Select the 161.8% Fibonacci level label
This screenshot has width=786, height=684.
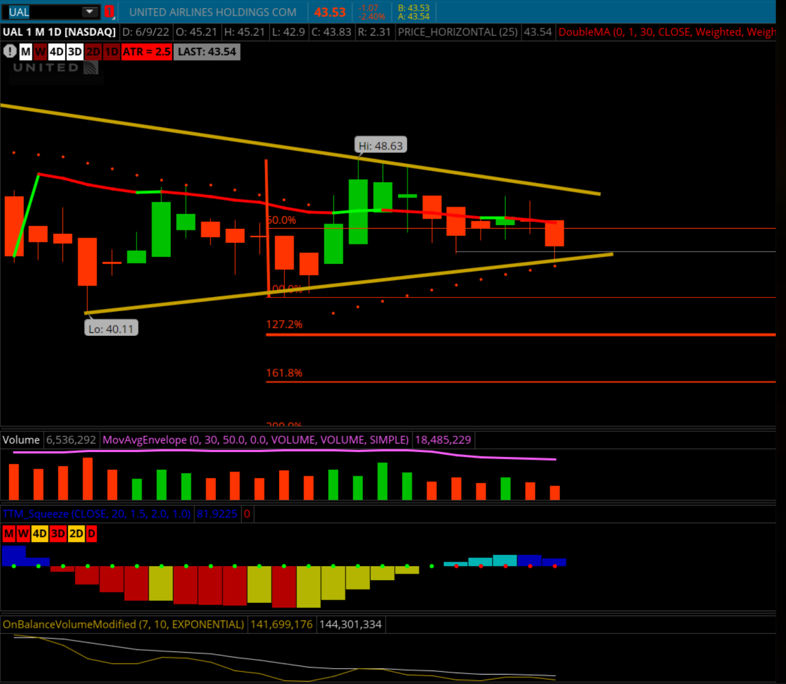coord(284,373)
